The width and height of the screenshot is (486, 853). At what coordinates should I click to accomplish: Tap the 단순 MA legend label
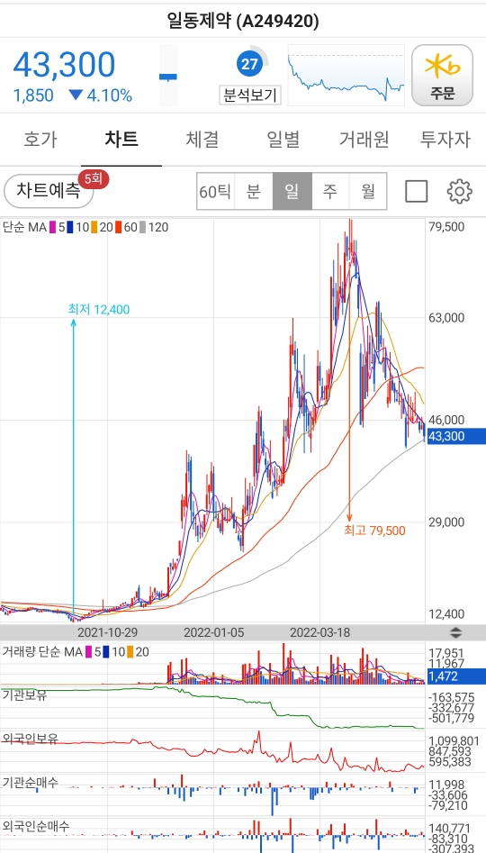(x=24, y=227)
